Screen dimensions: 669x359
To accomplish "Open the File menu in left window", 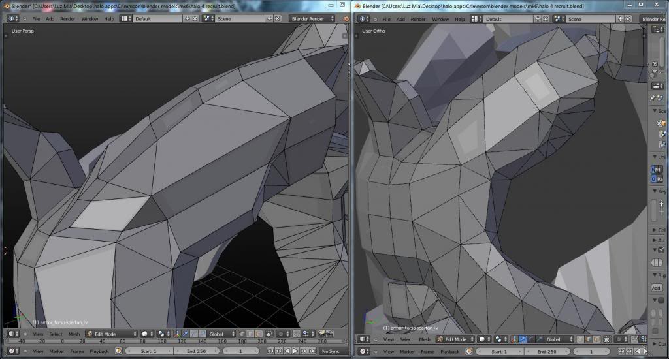I will pyautogui.click(x=36, y=19).
